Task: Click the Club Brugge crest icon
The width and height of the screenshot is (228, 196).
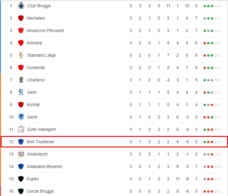Action: click(x=21, y=6)
